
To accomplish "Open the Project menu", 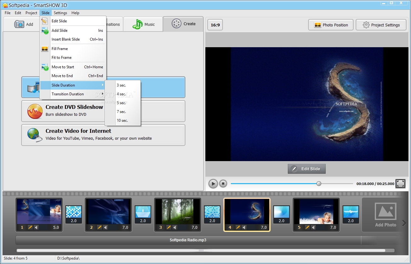I will 31,13.
